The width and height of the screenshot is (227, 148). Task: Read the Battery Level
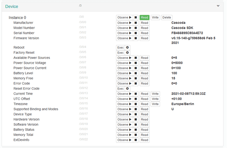144,73
